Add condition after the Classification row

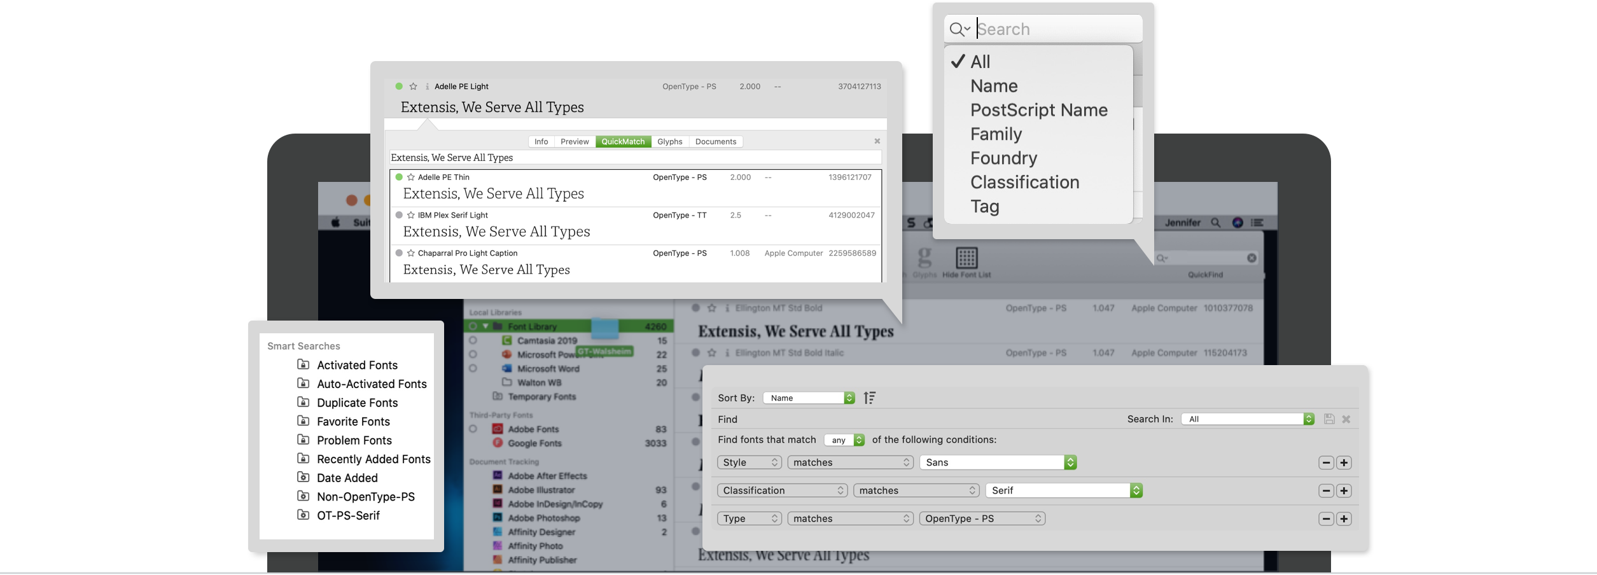(x=1343, y=490)
